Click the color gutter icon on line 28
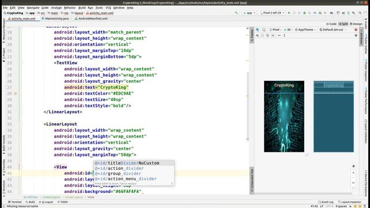Viewport: 370px width, 208px height. [16, 94]
